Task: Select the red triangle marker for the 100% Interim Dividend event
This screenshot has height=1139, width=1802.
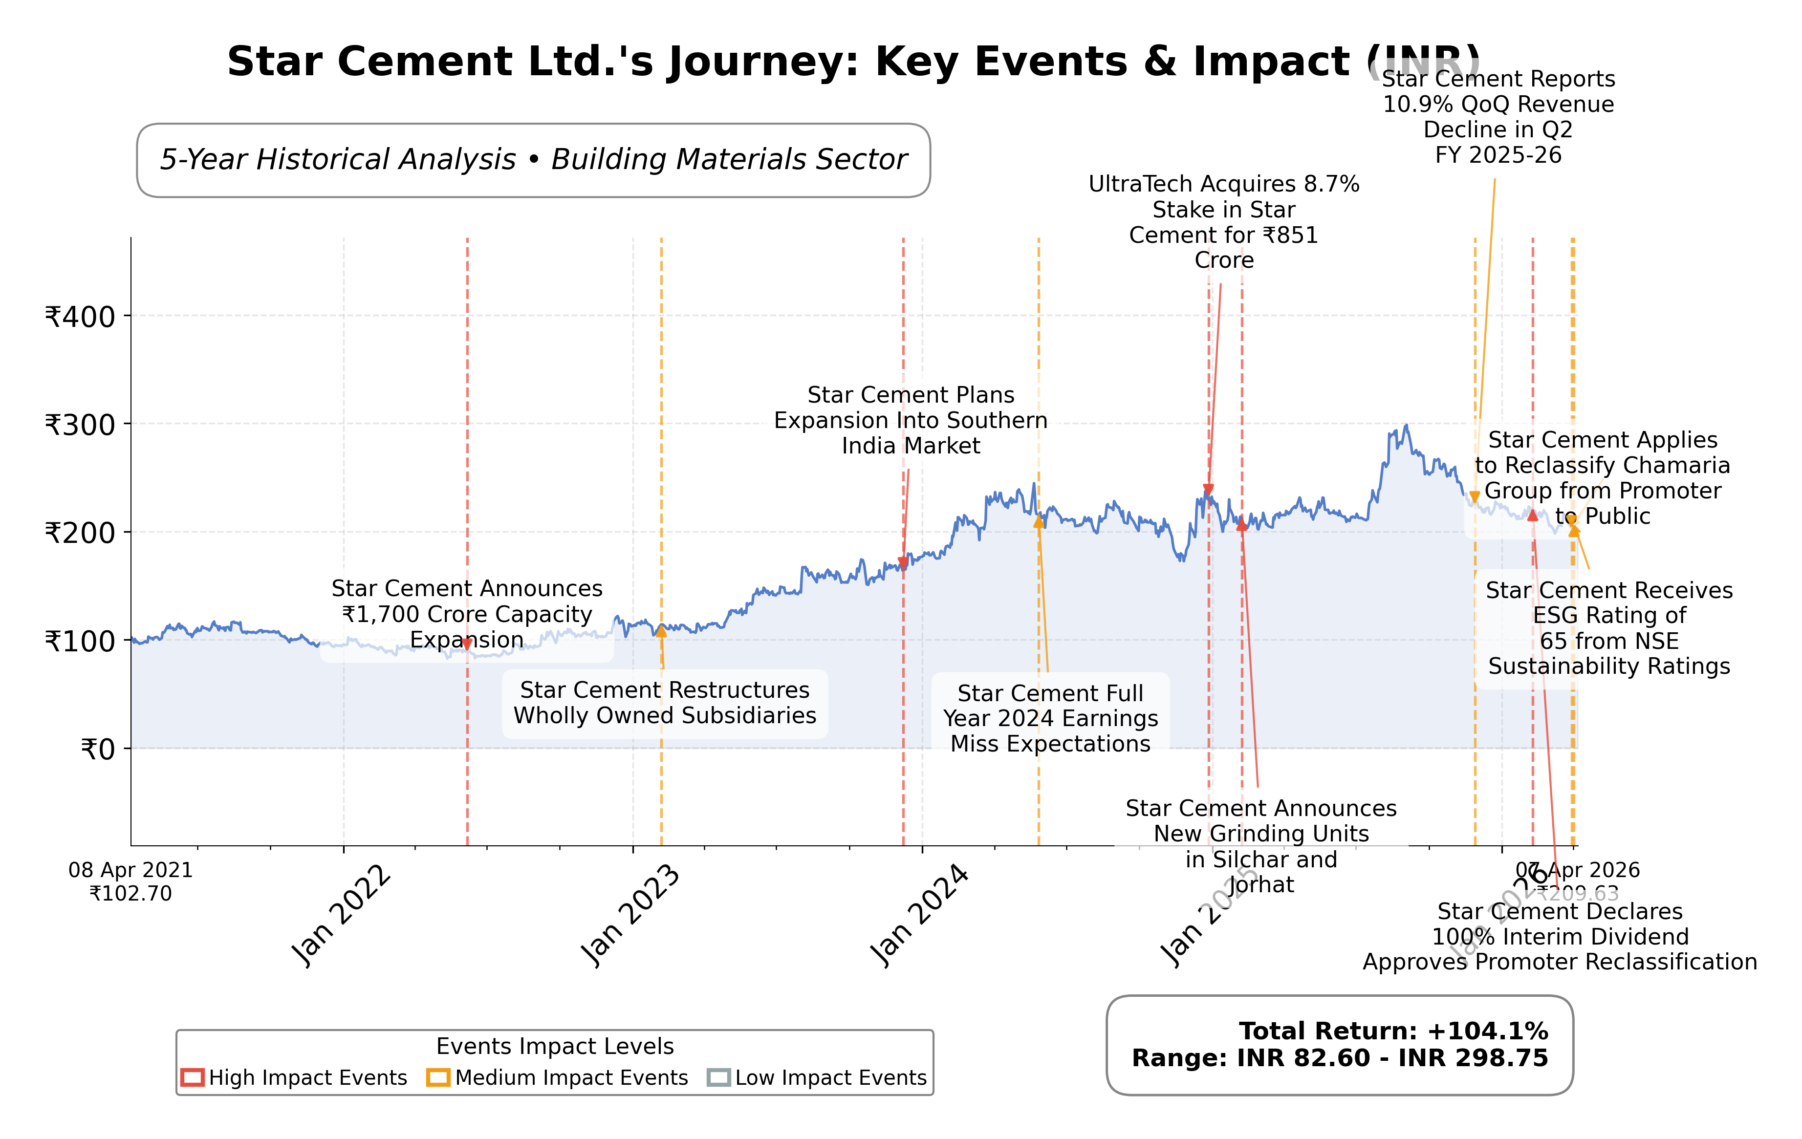Action: pyautogui.click(x=1533, y=515)
